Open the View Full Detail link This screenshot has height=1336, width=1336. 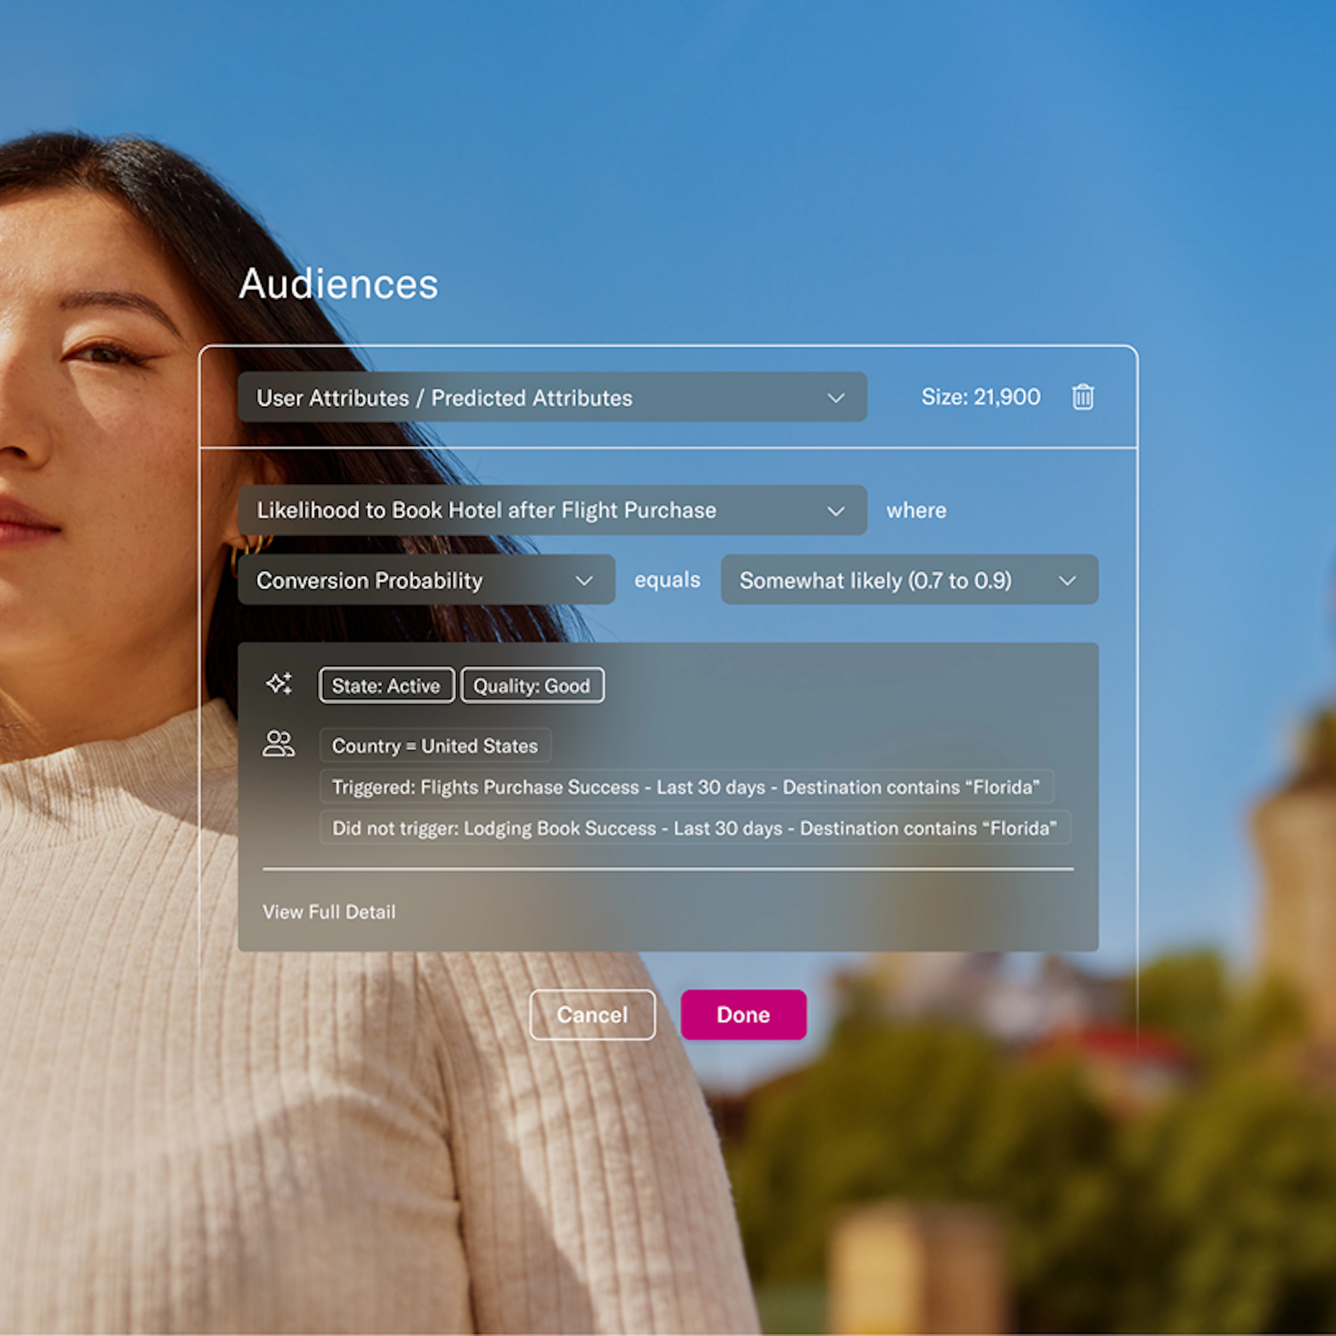pyautogui.click(x=329, y=912)
